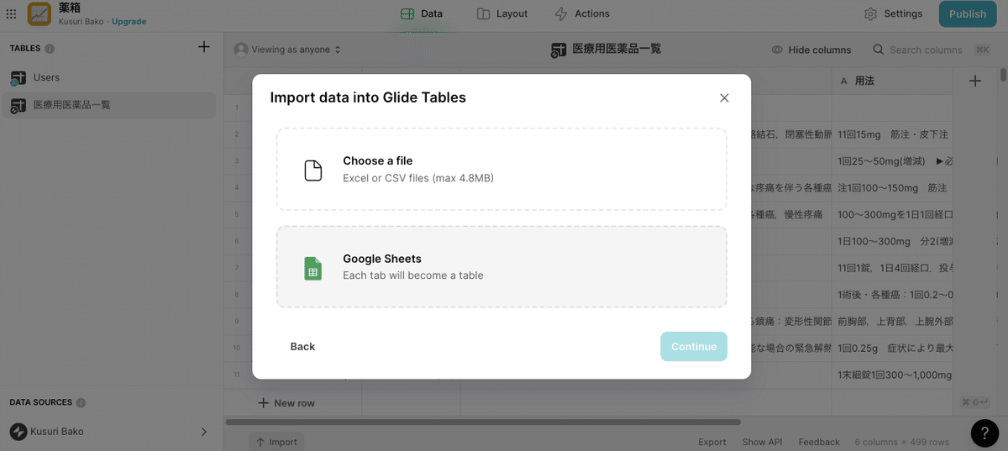Click the Publish button

tap(968, 13)
